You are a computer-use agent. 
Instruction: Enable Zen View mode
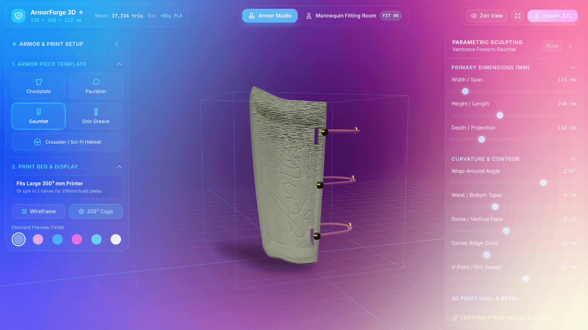click(487, 16)
